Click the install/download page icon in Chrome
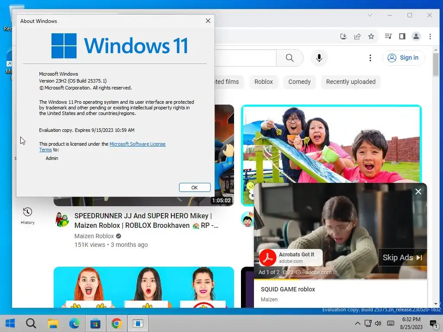This screenshot has width=443, height=332. 343,36
